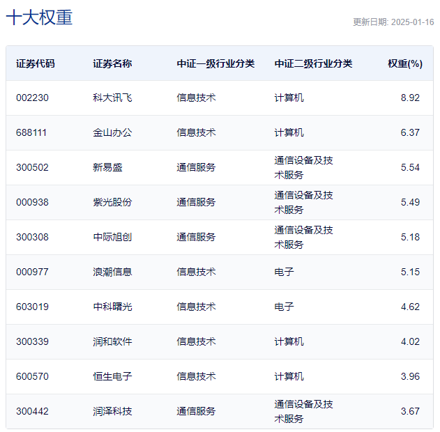This screenshot has height=432, width=440.
Task: Select stock name 中科曙光
Action: 112,307
